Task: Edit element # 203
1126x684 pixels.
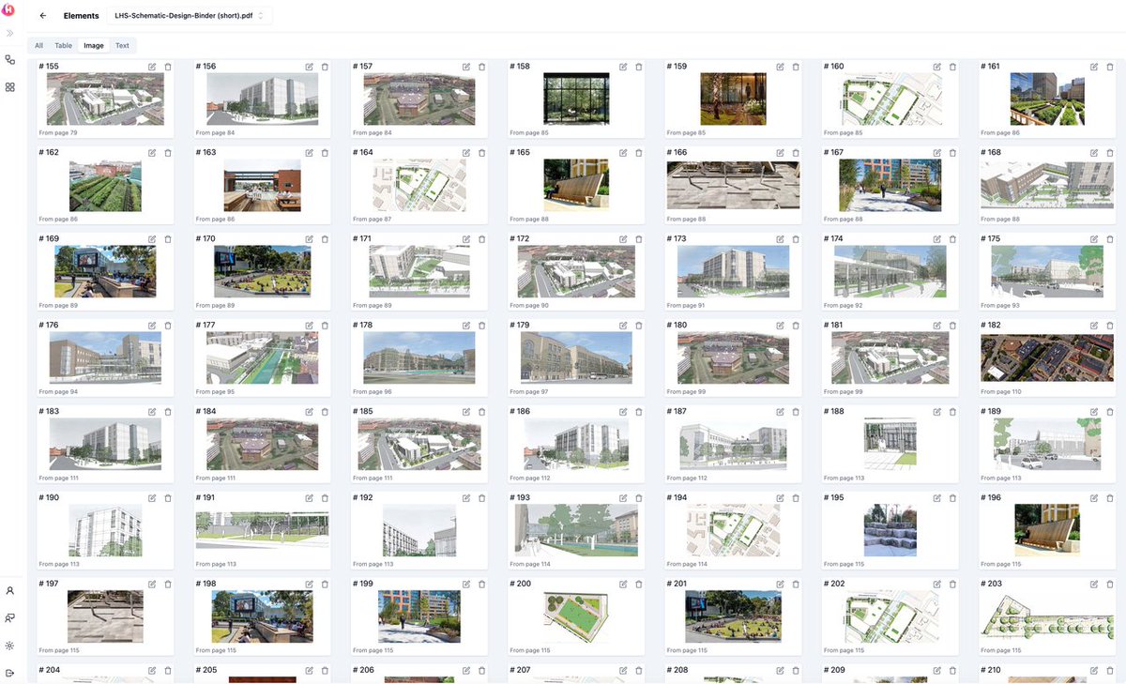Action: point(1094,584)
